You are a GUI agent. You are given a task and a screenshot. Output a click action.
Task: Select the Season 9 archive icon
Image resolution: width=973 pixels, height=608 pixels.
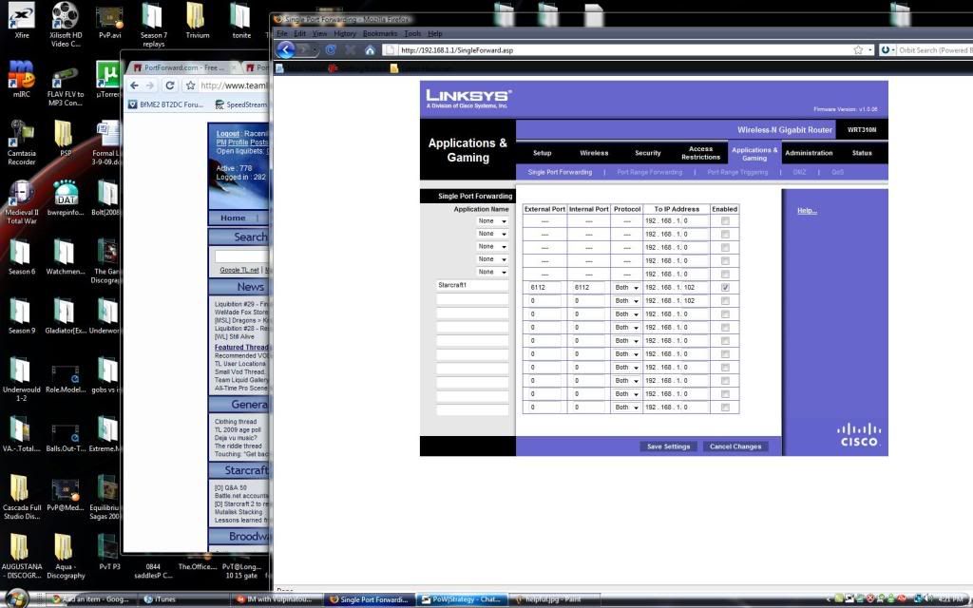click(22, 315)
